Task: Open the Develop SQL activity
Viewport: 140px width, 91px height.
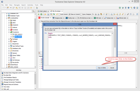Action: [x=7, y=75]
